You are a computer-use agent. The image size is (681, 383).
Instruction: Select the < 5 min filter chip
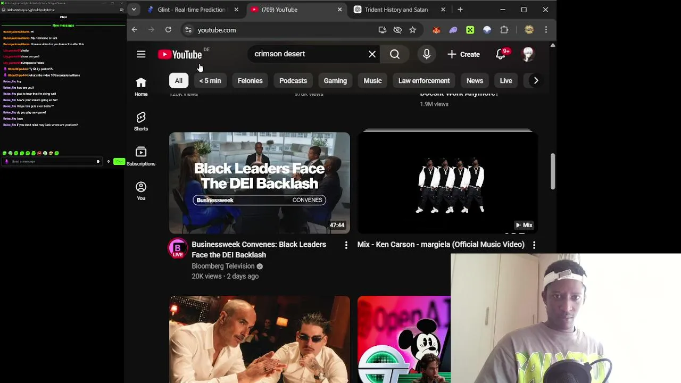pyautogui.click(x=210, y=81)
